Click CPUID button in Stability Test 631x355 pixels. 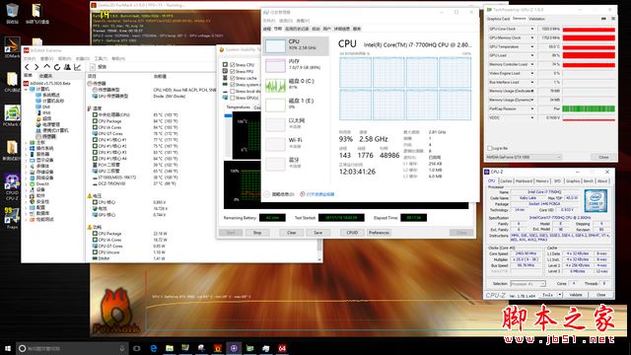(352, 233)
